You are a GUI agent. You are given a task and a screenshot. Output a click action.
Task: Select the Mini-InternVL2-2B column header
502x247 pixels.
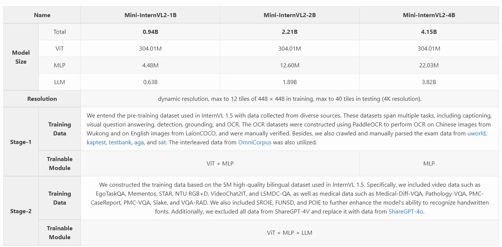[290, 15]
